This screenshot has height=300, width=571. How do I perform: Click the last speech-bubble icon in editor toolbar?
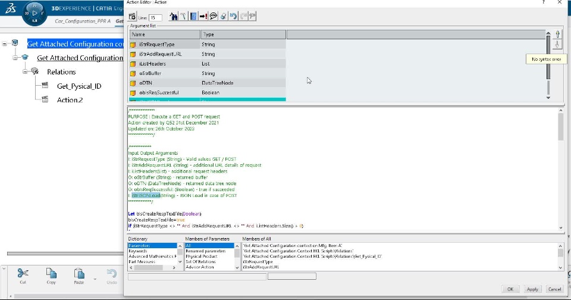252,16
